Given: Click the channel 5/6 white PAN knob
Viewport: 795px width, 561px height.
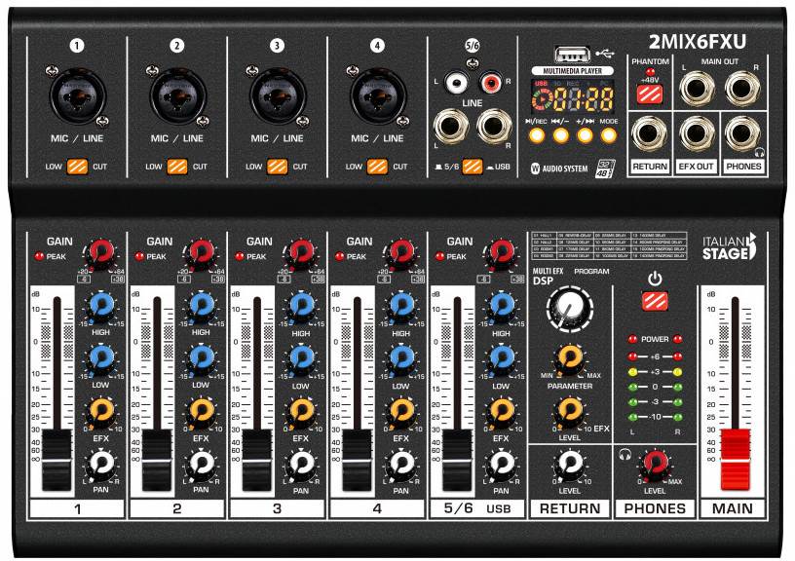Looking at the screenshot, I should [x=502, y=465].
